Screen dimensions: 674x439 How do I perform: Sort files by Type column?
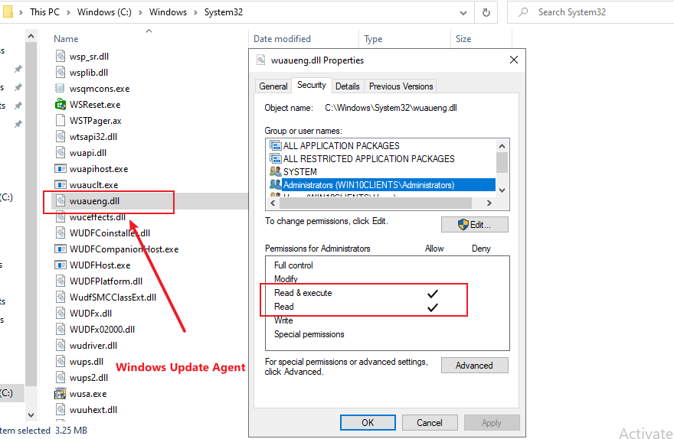coord(373,38)
